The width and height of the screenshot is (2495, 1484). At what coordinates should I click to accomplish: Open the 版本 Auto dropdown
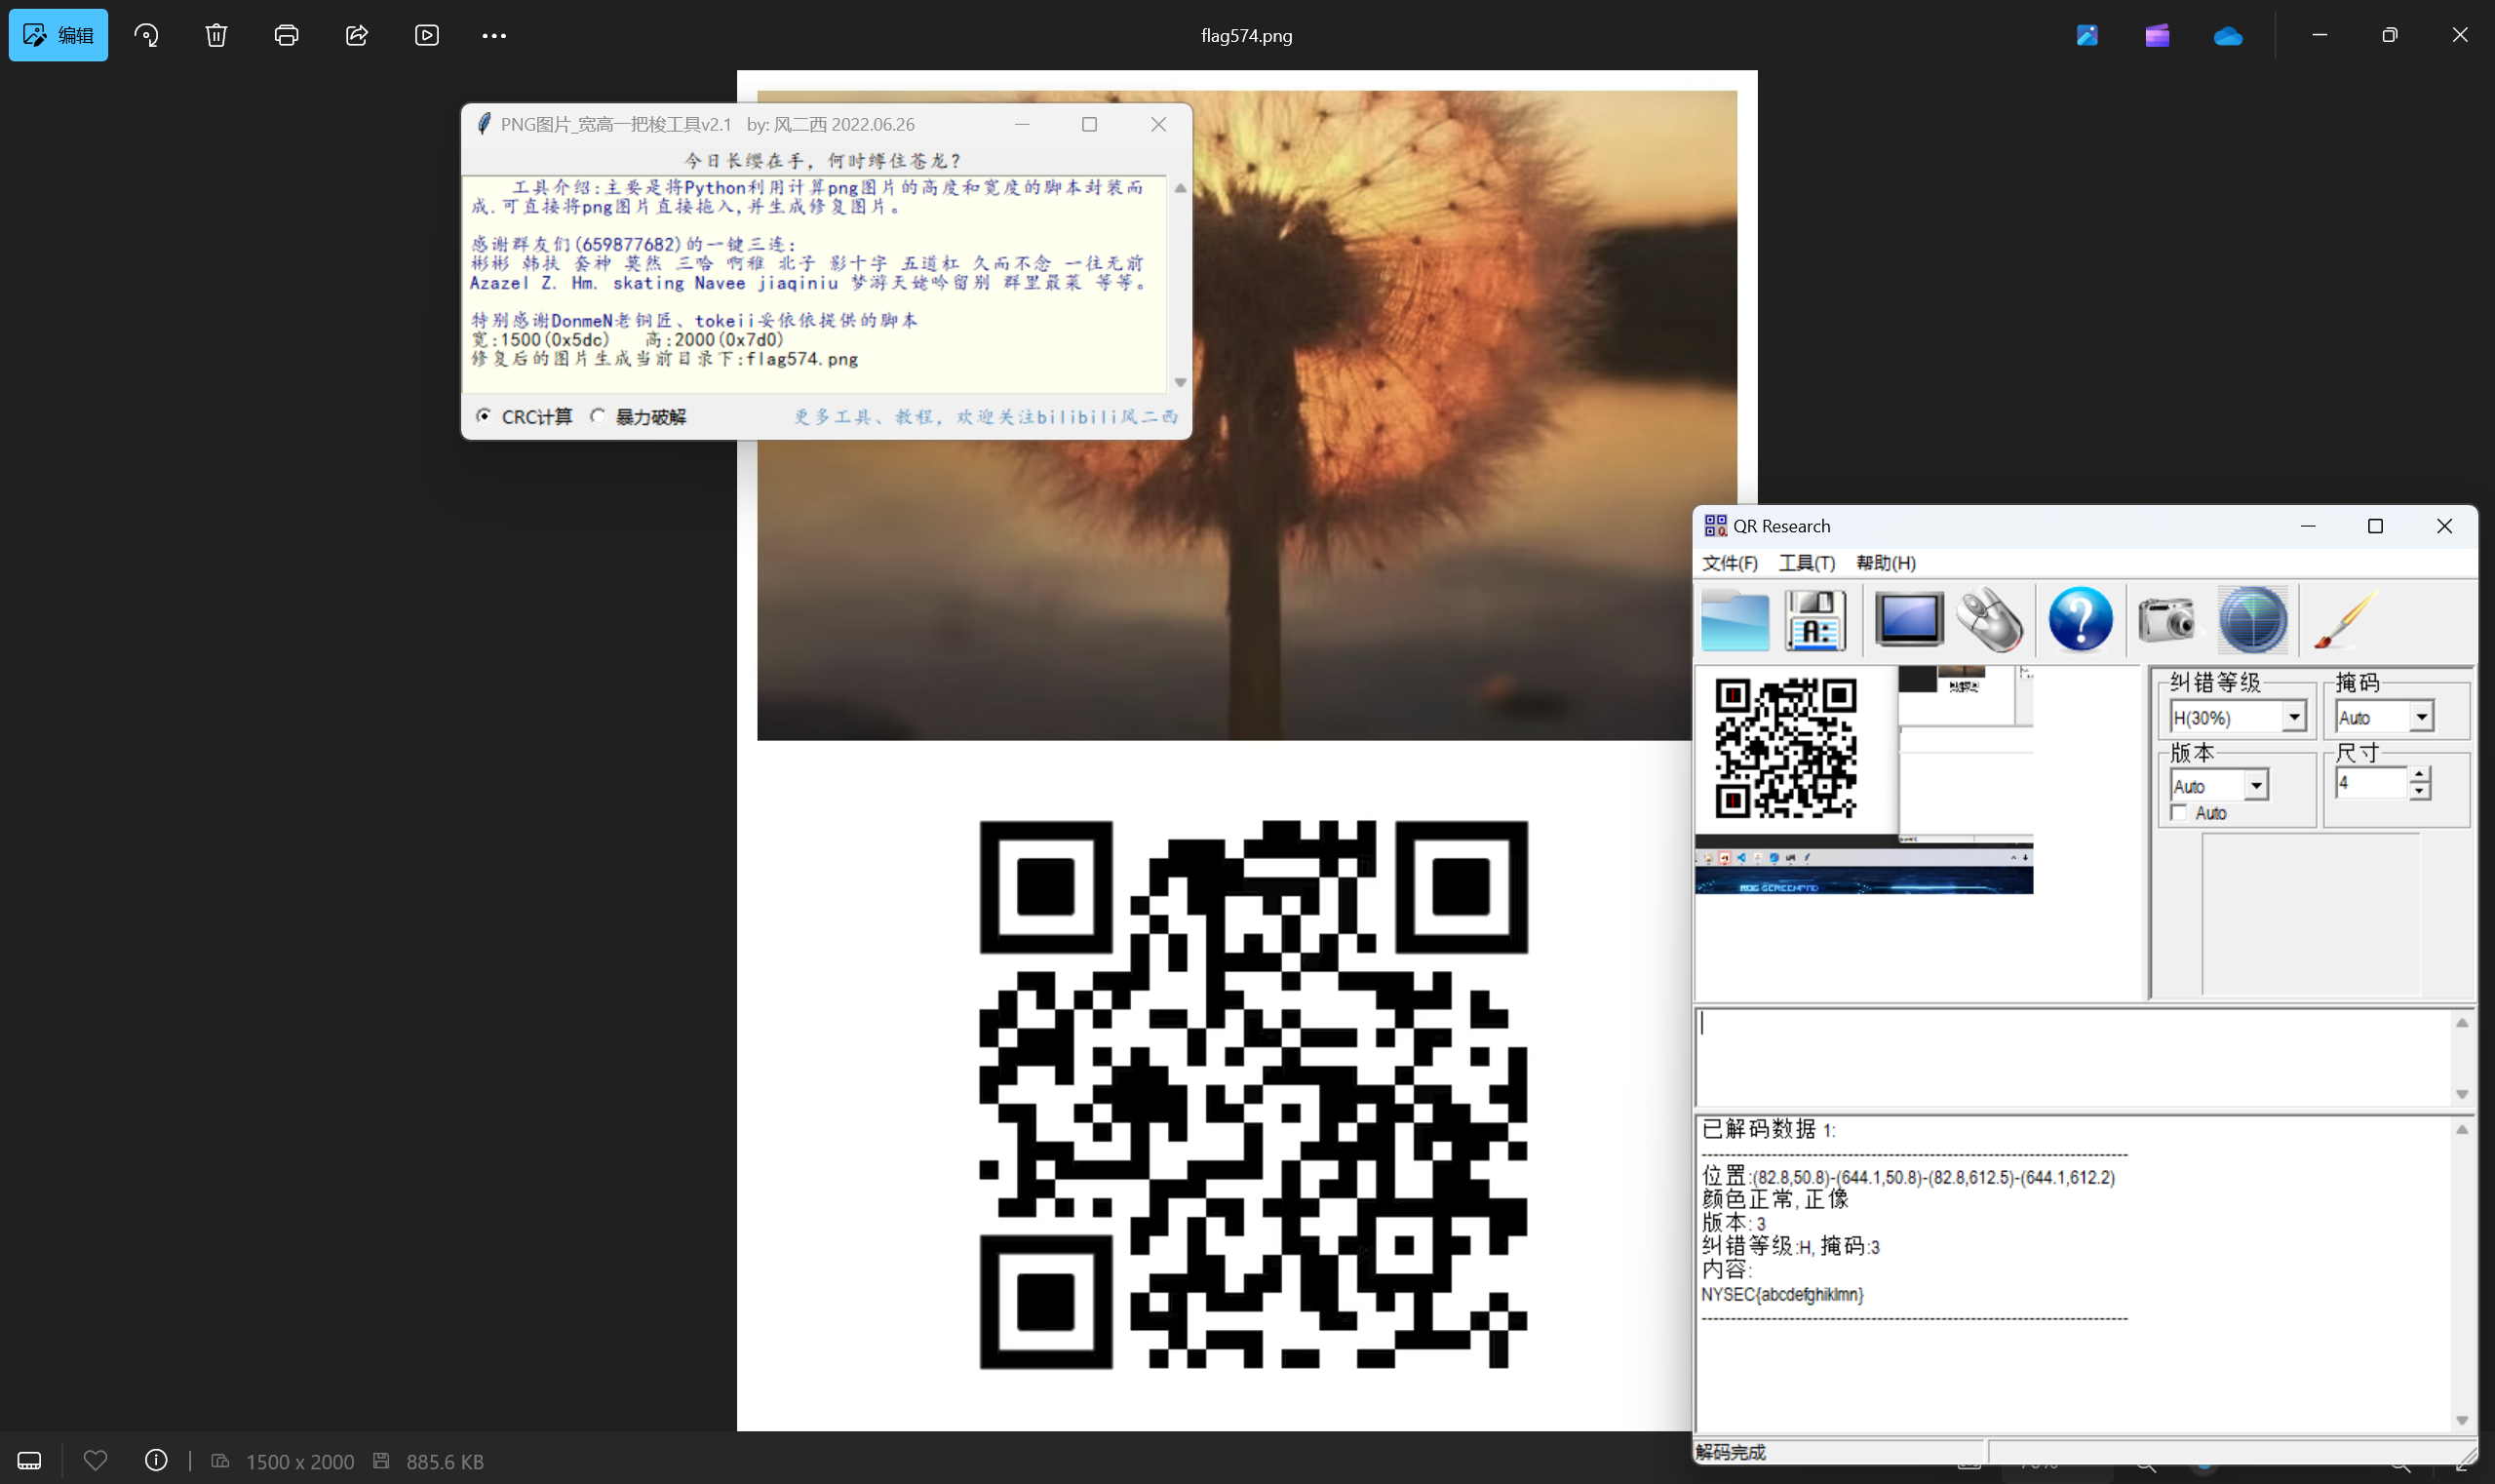click(2256, 786)
